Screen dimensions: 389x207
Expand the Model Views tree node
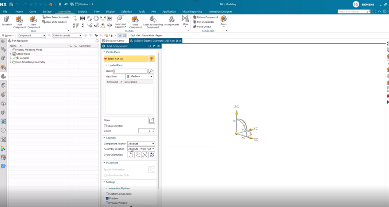11,54
